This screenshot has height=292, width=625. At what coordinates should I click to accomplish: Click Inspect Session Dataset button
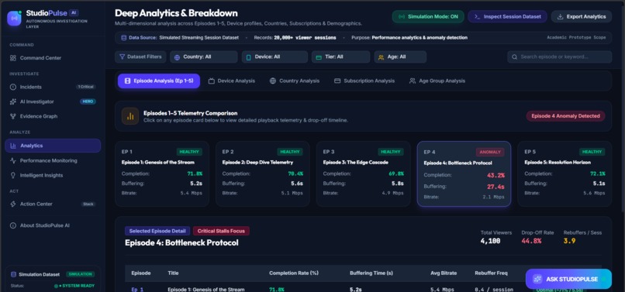pos(506,17)
